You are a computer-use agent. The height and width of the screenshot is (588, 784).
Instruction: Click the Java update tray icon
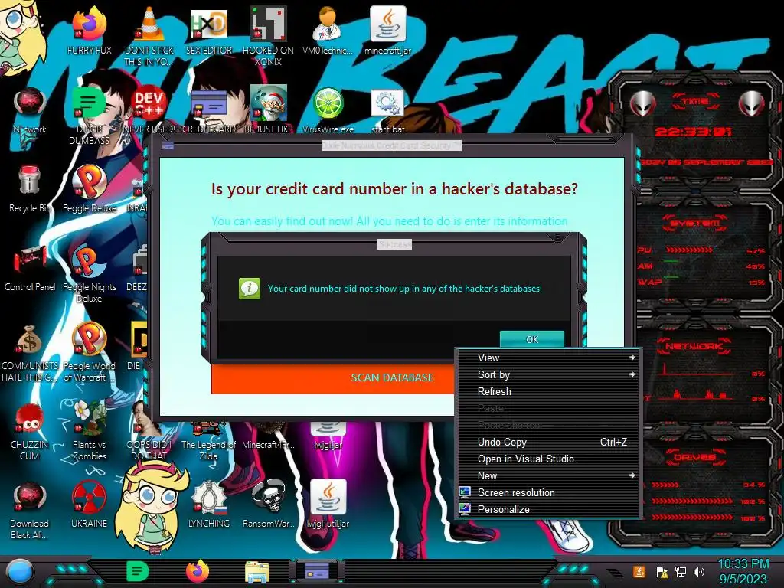coord(639,571)
